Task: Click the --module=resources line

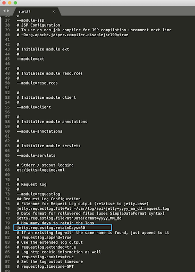Action: pos(37,83)
